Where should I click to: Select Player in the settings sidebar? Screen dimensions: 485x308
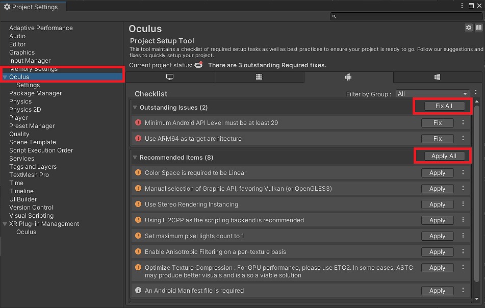pos(18,118)
